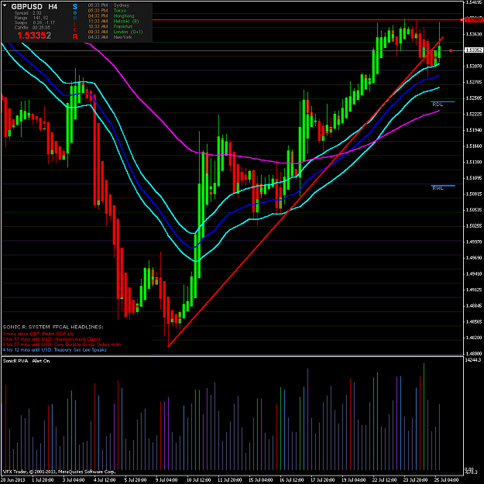The image size is (484, 484).
Task: Click the GBP Prelim GDP q/q headline
Action: 38,334
